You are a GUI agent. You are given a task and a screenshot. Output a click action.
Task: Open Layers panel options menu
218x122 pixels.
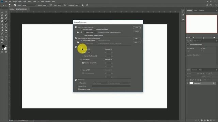click(x=217, y=70)
